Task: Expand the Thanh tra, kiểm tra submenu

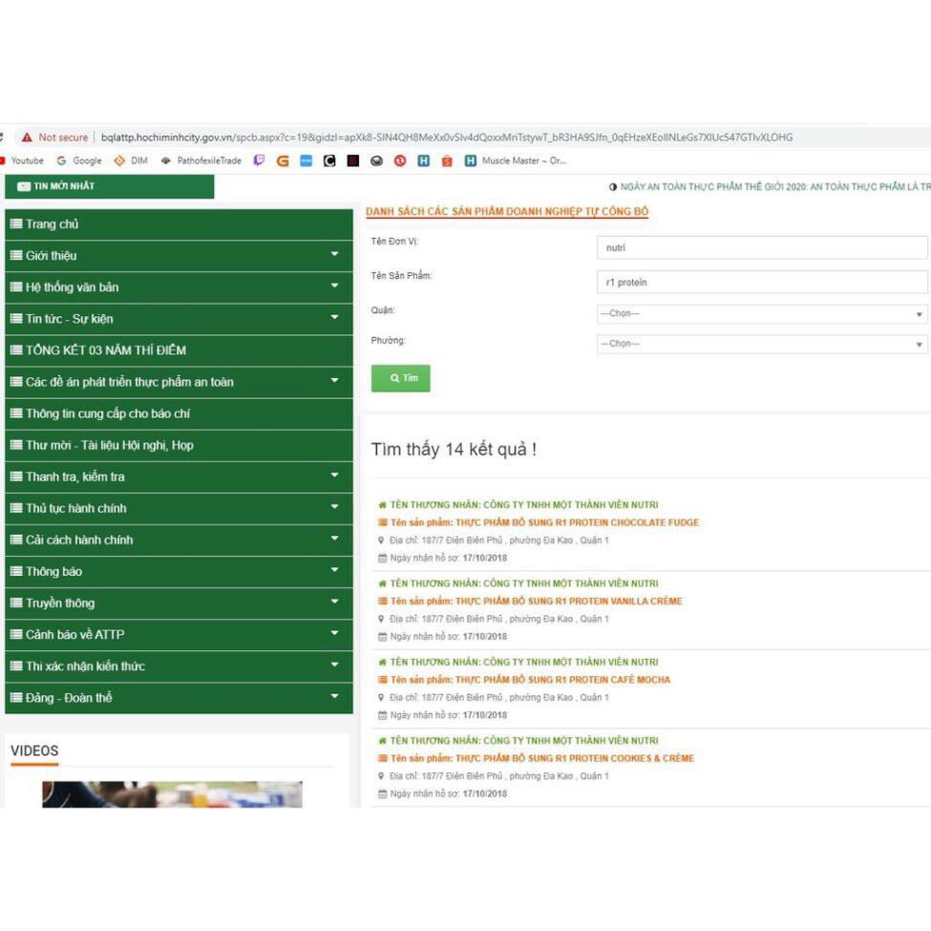Action: click(334, 476)
